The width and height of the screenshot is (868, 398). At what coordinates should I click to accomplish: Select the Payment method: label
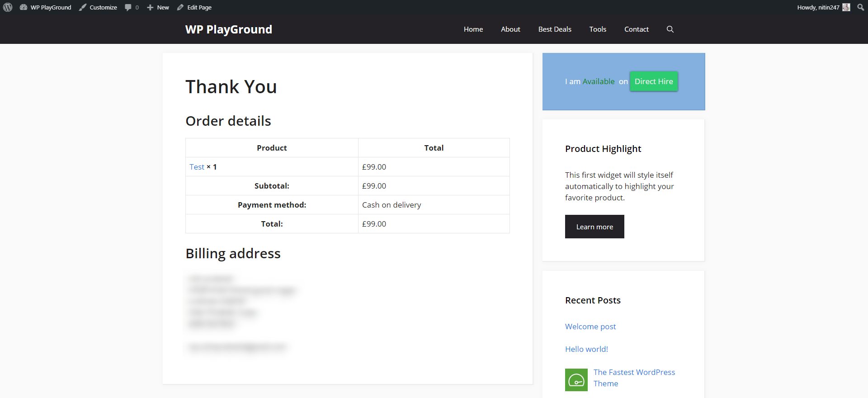tap(272, 205)
